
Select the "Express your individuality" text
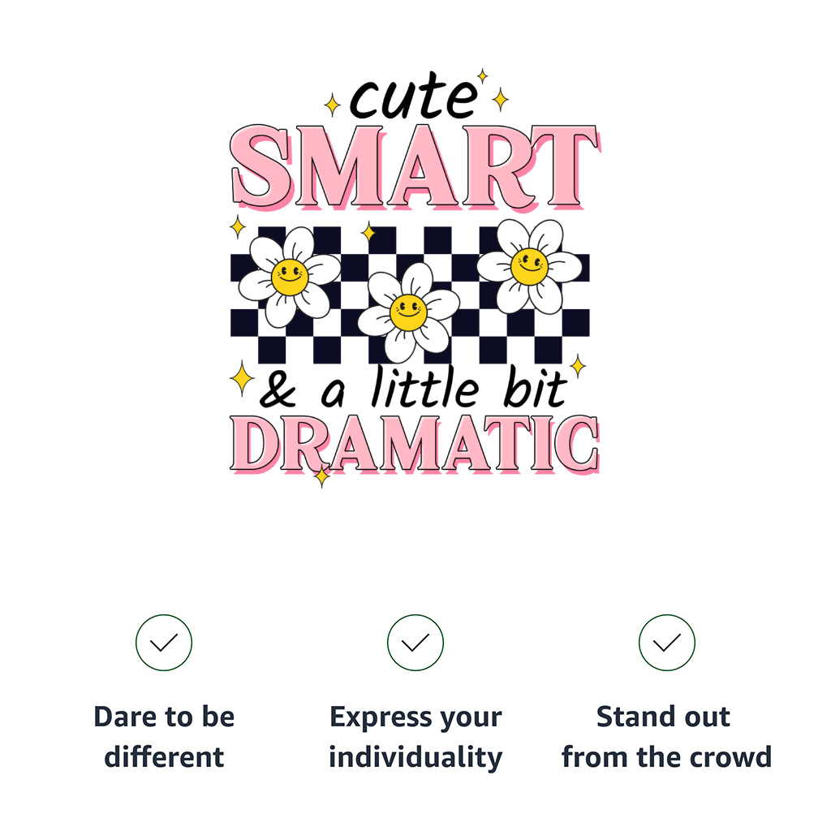point(415,737)
